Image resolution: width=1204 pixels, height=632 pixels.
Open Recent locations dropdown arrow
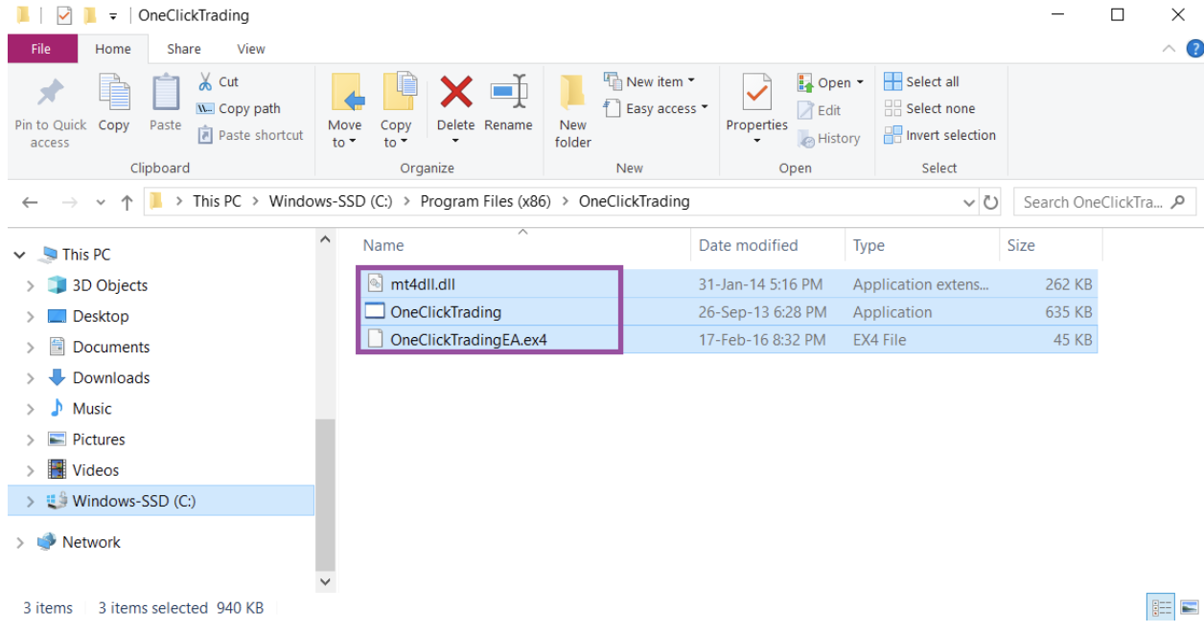click(101, 203)
